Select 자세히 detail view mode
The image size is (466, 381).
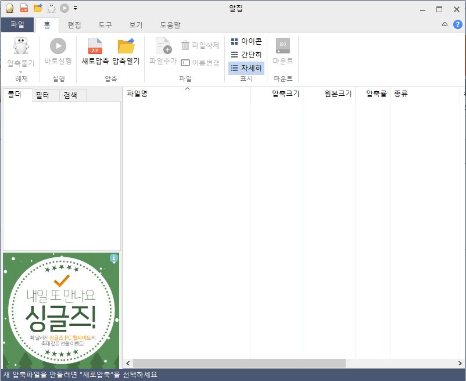tap(246, 68)
